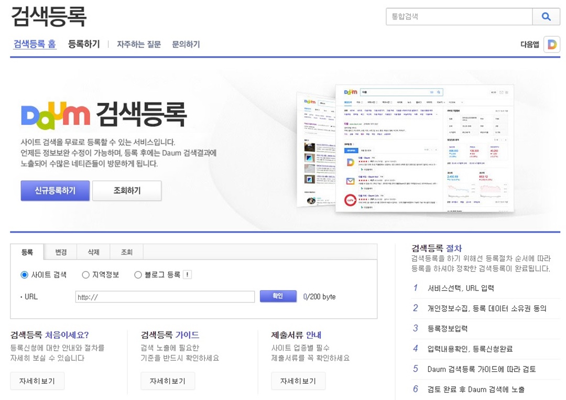The image size is (566, 400).
Task: Go to the 문의하기 menu item
Action: (186, 45)
